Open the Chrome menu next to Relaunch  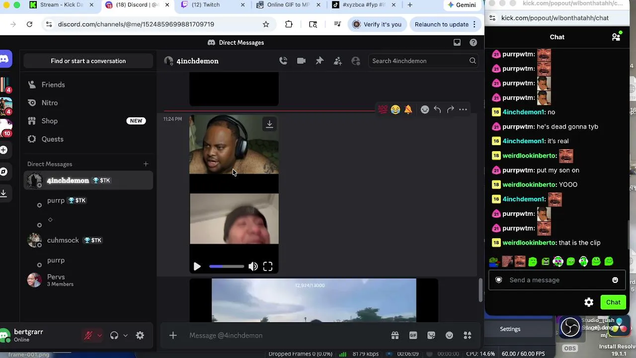(x=475, y=24)
